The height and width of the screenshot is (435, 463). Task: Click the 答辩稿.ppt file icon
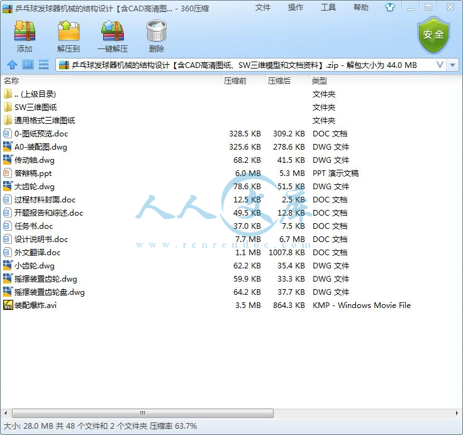tap(8, 173)
